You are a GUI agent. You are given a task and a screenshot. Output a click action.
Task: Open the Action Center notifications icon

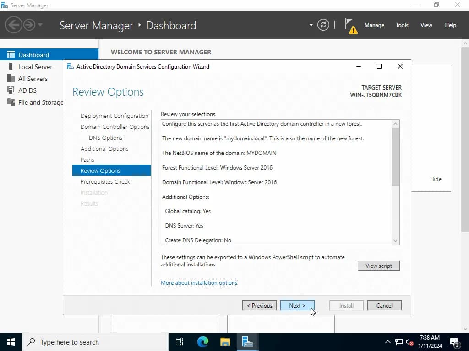tap(455, 342)
